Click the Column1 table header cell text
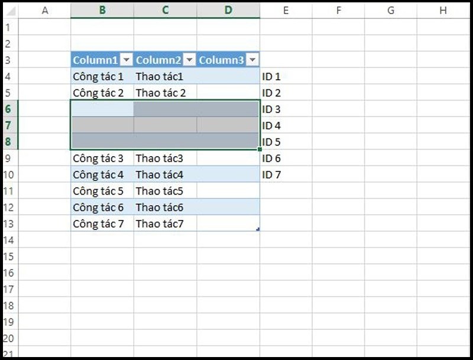 [95, 60]
